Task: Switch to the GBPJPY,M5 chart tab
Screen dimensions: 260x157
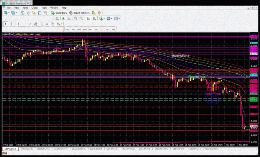Action: click(112, 149)
